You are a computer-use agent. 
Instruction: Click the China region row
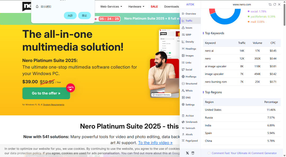(242, 141)
